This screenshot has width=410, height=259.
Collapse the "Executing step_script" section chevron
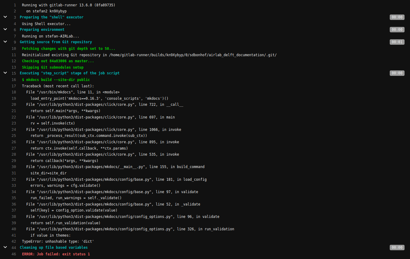[5, 73]
